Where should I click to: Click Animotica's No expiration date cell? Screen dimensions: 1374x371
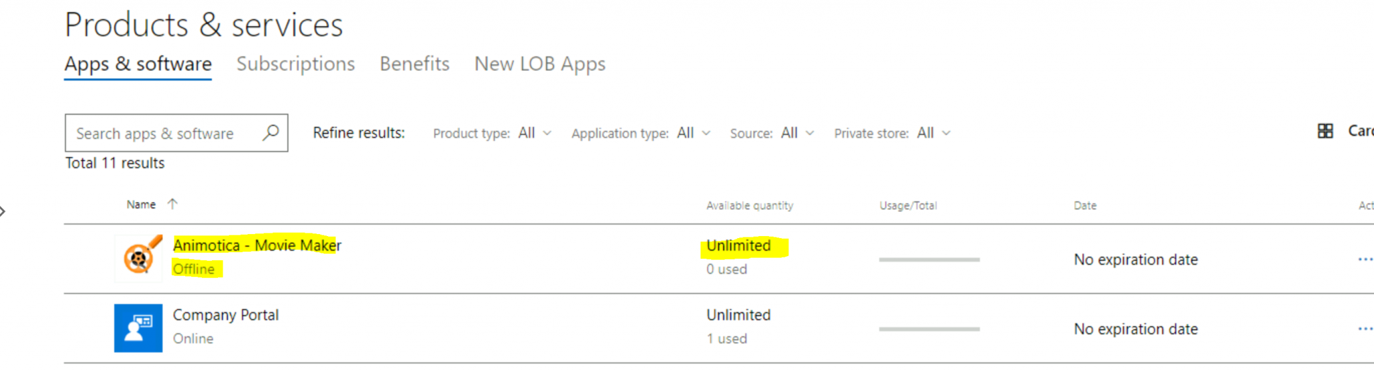[1136, 260]
